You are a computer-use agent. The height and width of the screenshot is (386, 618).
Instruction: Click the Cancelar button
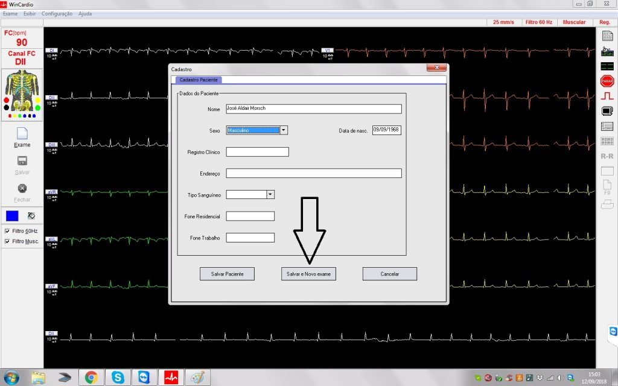tap(390, 274)
